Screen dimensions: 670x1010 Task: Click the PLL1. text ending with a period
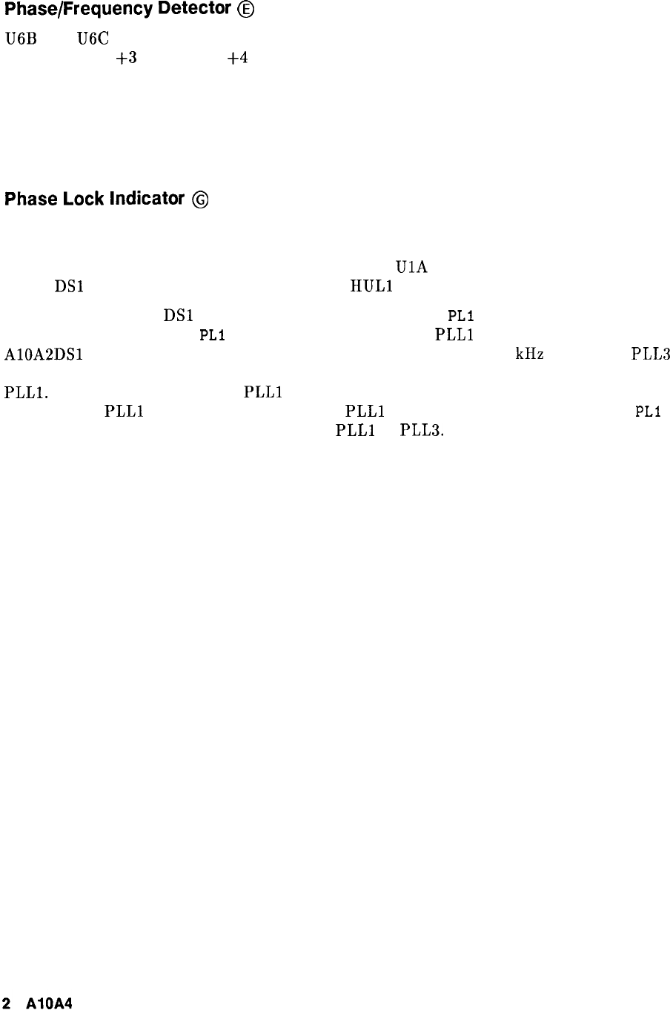(26, 392)
